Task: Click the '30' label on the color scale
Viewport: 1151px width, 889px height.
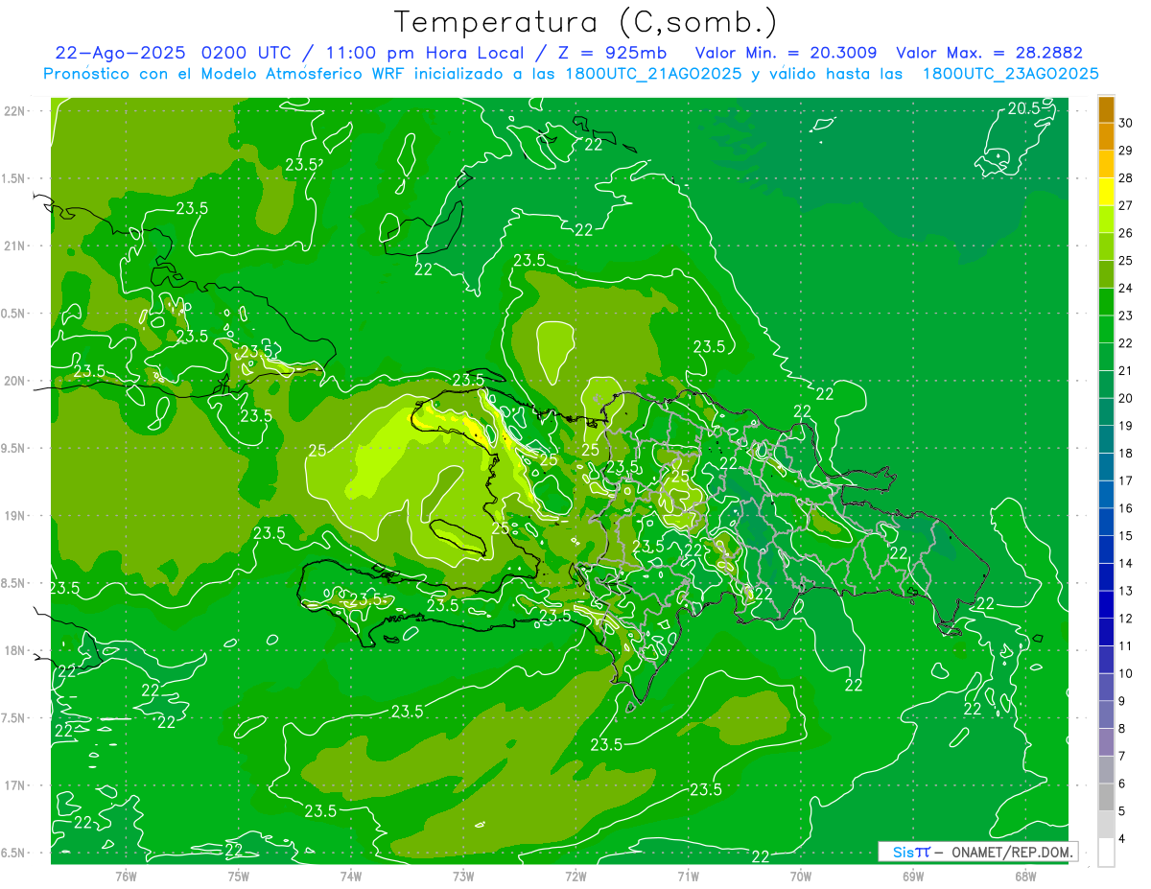Action: click(x=1126, y=123)
